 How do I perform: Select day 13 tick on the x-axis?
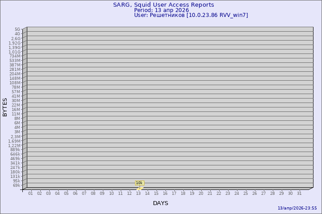point(138,193)
